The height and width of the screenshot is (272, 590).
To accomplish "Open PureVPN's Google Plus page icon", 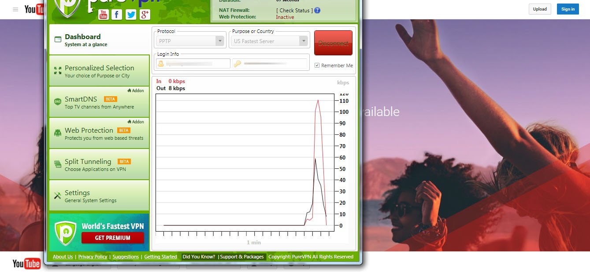I will pyautogui.click(x=145, y=15).
